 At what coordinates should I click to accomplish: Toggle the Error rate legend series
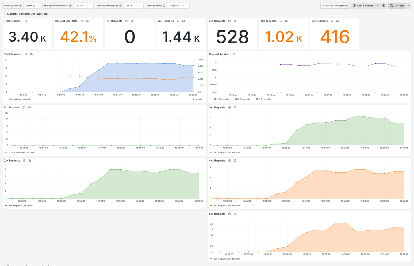(197, 99)
